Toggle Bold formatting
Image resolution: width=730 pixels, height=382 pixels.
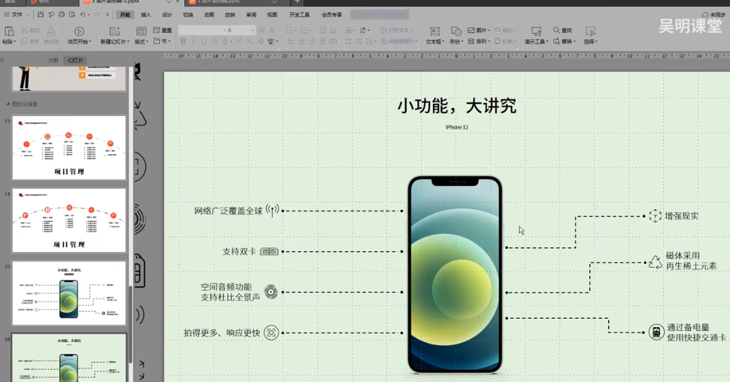pyautogui.click(x=183, y=41)
